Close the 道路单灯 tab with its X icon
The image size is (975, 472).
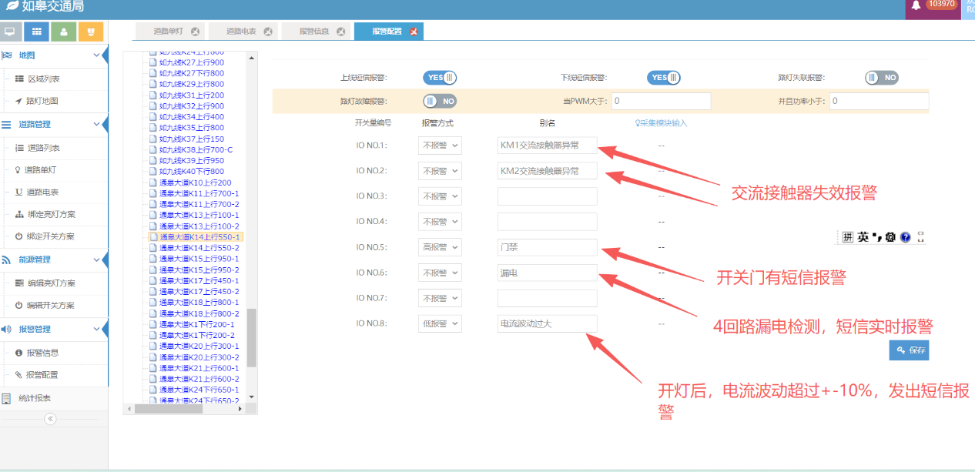pyautogui.click(x=195, y=32)
